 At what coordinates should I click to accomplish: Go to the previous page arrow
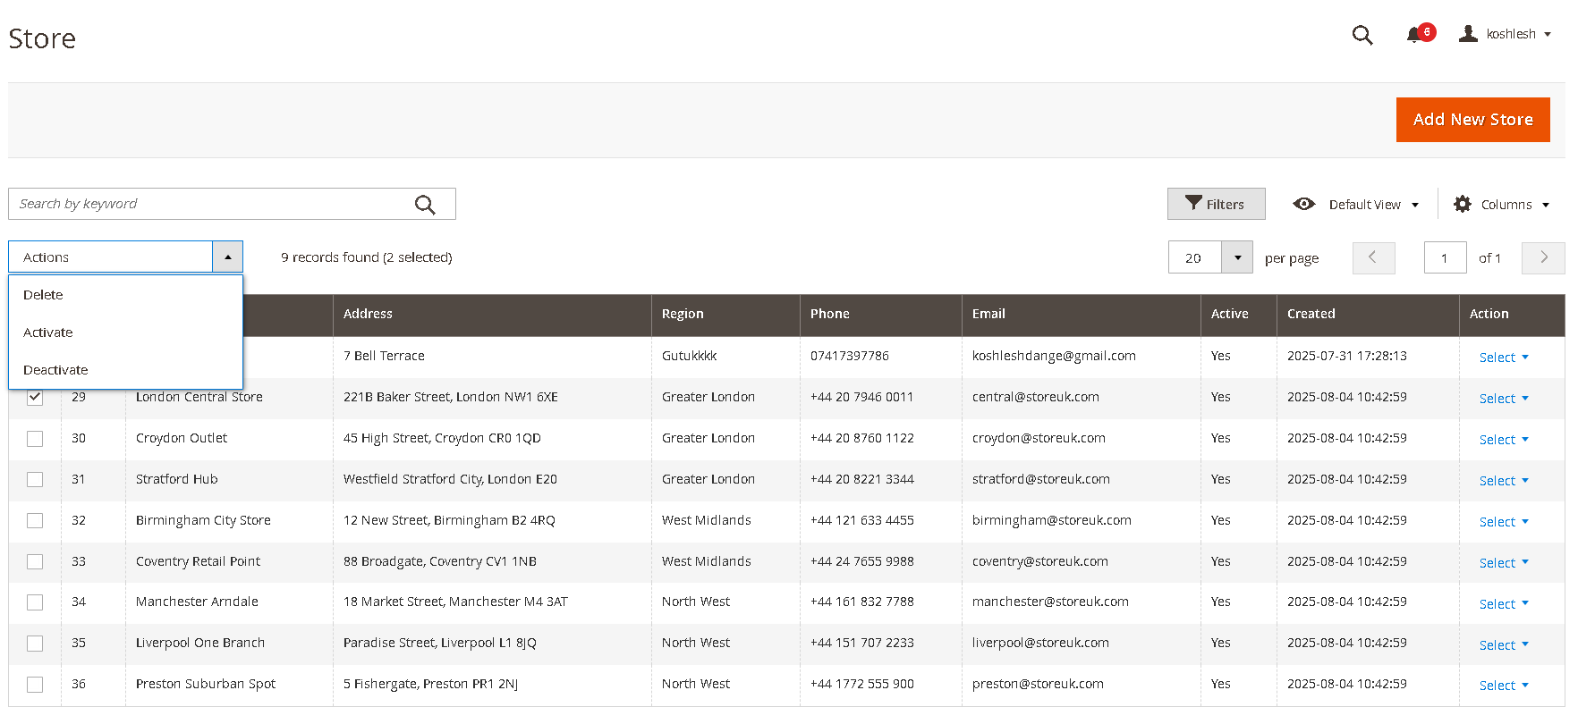click(1373, 257)
